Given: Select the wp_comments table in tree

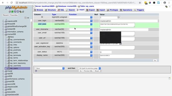Looking at the screenshot, I should pyautogui.click(x=16, y=42).
